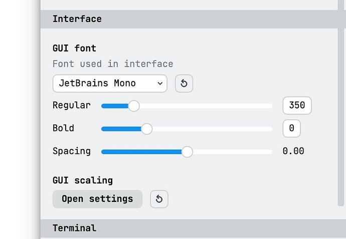Select the GUI font heading
This screenshot has height=239, width=346.
coord(74,48)
